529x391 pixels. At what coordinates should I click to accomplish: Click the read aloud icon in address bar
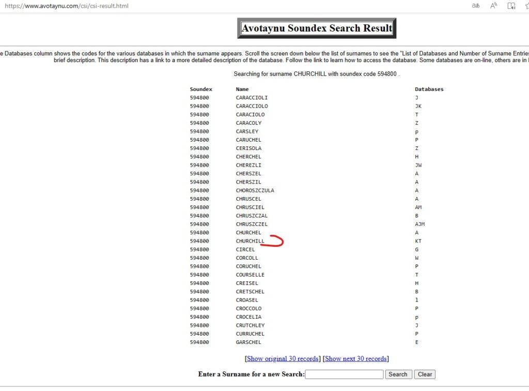(x=493, y=6)
